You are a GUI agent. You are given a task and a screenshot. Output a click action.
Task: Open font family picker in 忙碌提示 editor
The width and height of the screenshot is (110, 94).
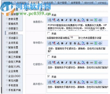coord(54,63)
